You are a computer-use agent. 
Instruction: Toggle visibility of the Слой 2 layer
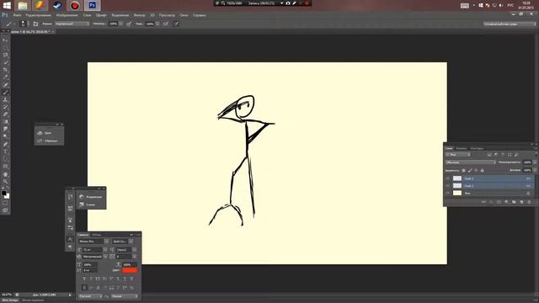point(447,178)
